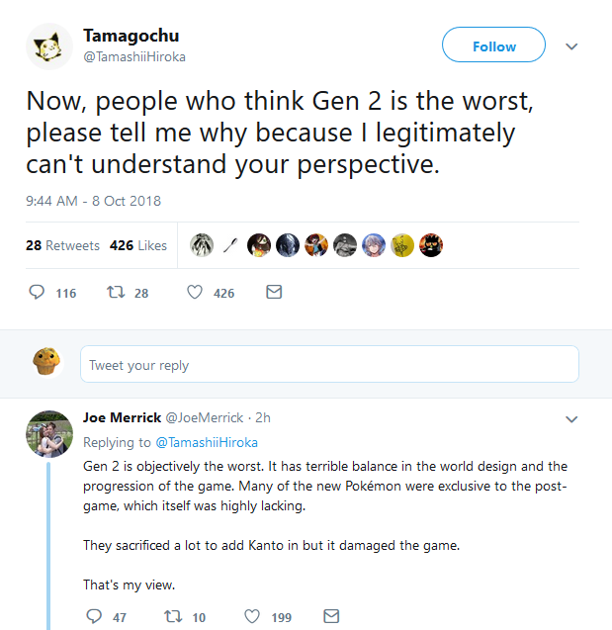Click the Tweet your reply field
The image size is (612, 630).
pos(329,365)
